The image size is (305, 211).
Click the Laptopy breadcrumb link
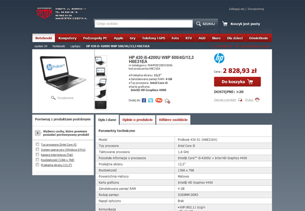pyautogui.click(x=75, y=46)
